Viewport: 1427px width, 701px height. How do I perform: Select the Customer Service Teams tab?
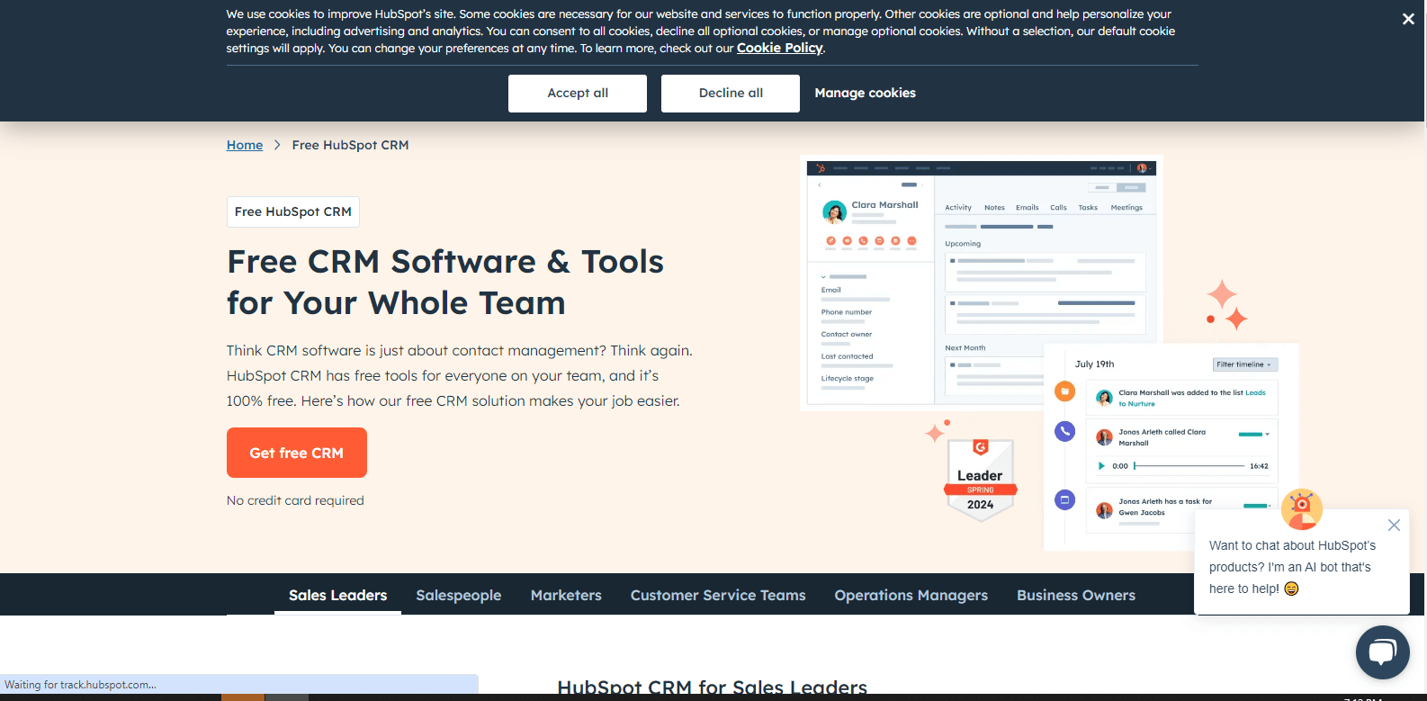pos(717,596)
